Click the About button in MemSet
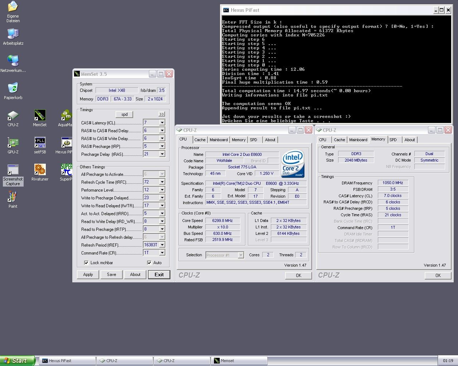The image size is (458, 366). pyautogui.click(x=135, y=274)
